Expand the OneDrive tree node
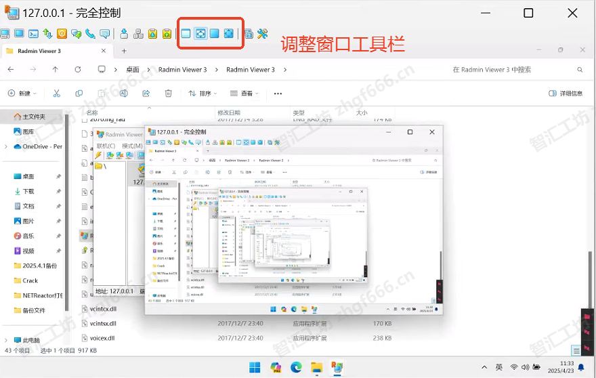The width and height of the screenshot is (596, 378). 5,146
